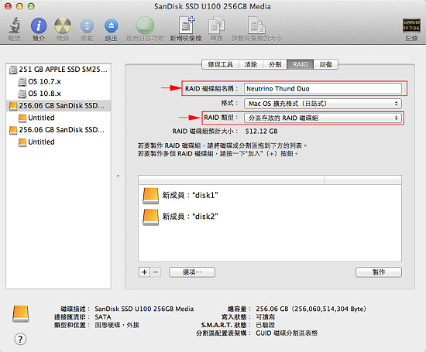Click the Mount (裝載) toolbar icon
Image resolution: width=426 pixels, height=352 pixels.
(x=87, y=26)
